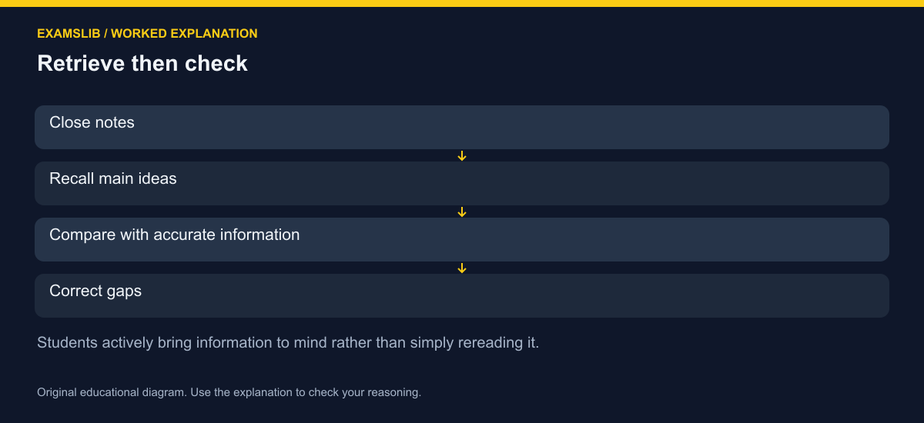Image resolution: width=924 pixels, height=423 pixels.
Task: Click the Original educational diagram footer text
Action: (110, 392)
